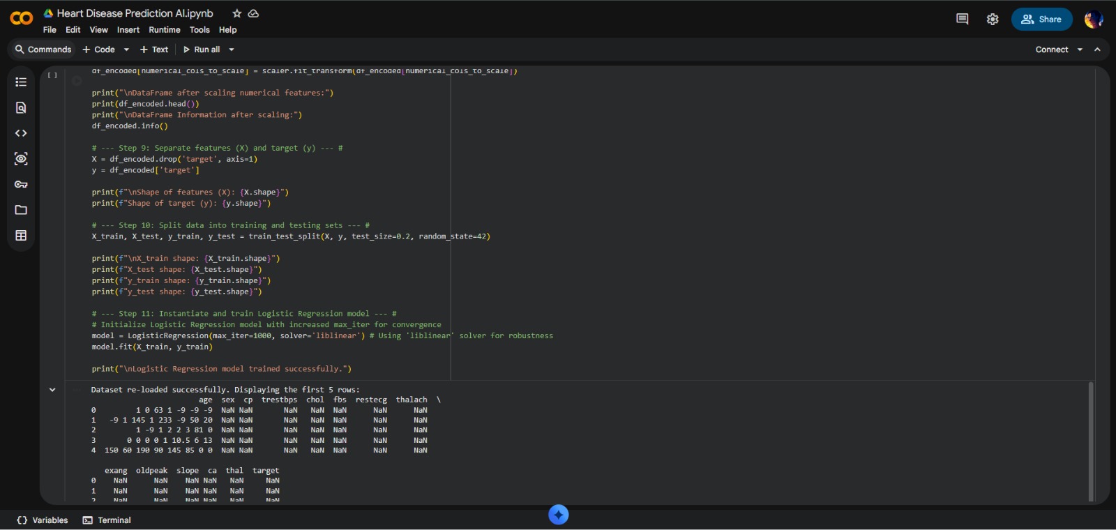
Task: Click the Share button
Action: point(1041,20)
